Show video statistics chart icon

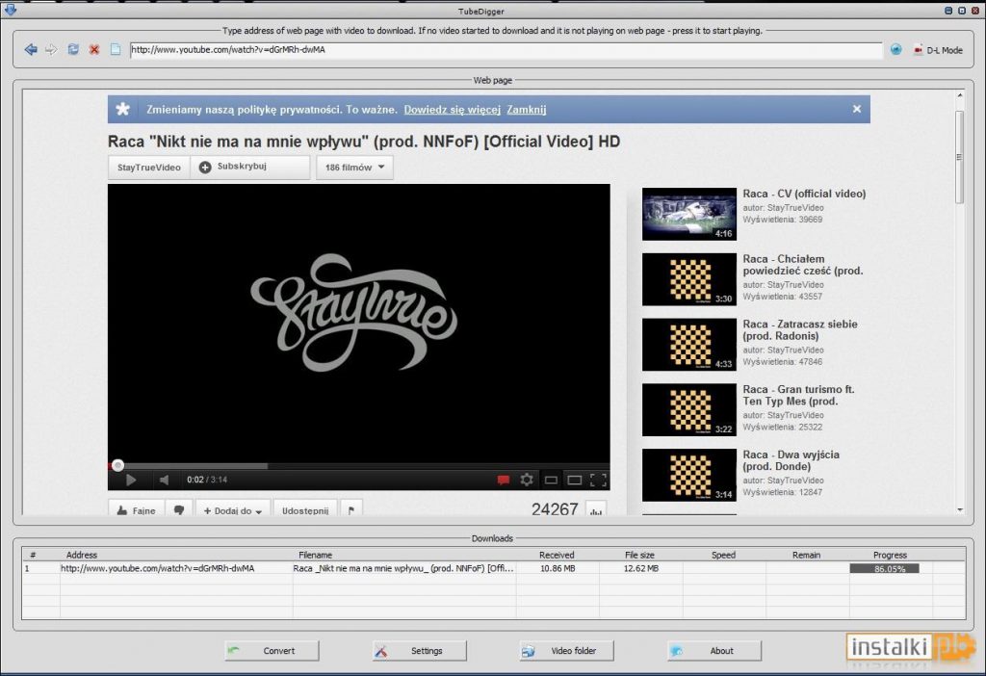(x=595, y=510)
